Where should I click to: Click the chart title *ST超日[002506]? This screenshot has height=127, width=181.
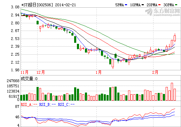point(37,5)
